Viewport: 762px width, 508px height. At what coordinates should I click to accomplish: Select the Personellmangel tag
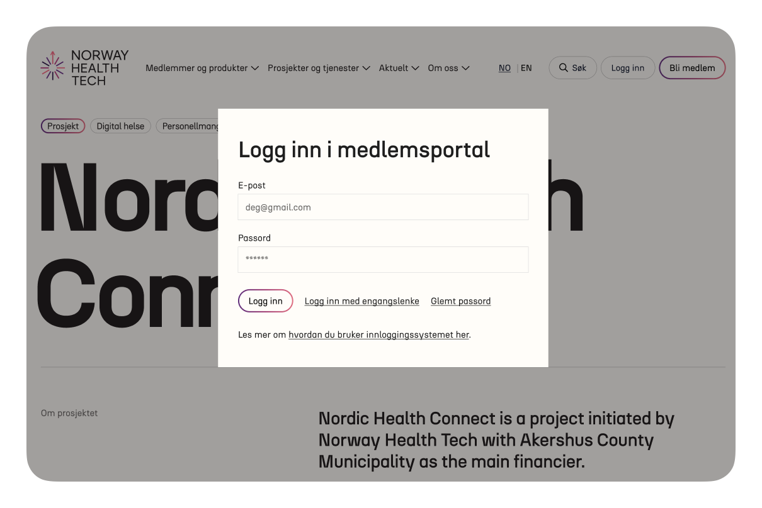[x=187, y=126]
